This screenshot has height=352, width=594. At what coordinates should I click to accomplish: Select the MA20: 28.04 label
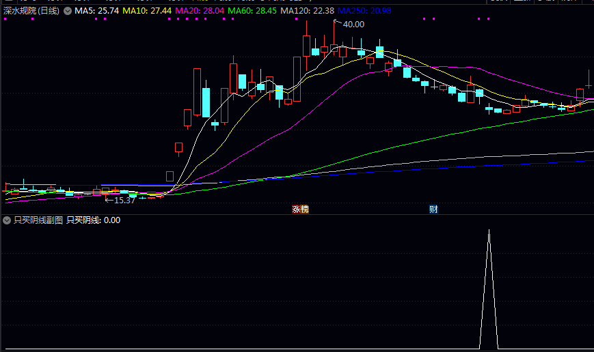tap(200, 11)
